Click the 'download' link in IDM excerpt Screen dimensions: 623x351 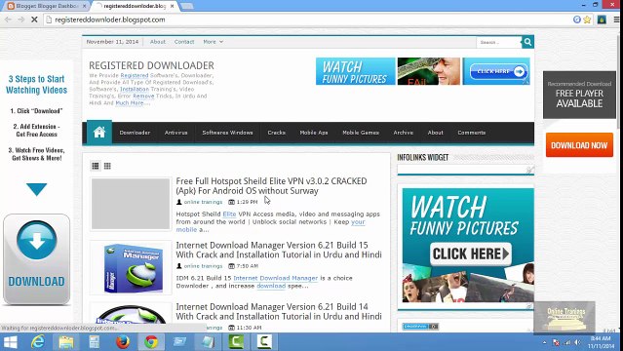[271, 286]
